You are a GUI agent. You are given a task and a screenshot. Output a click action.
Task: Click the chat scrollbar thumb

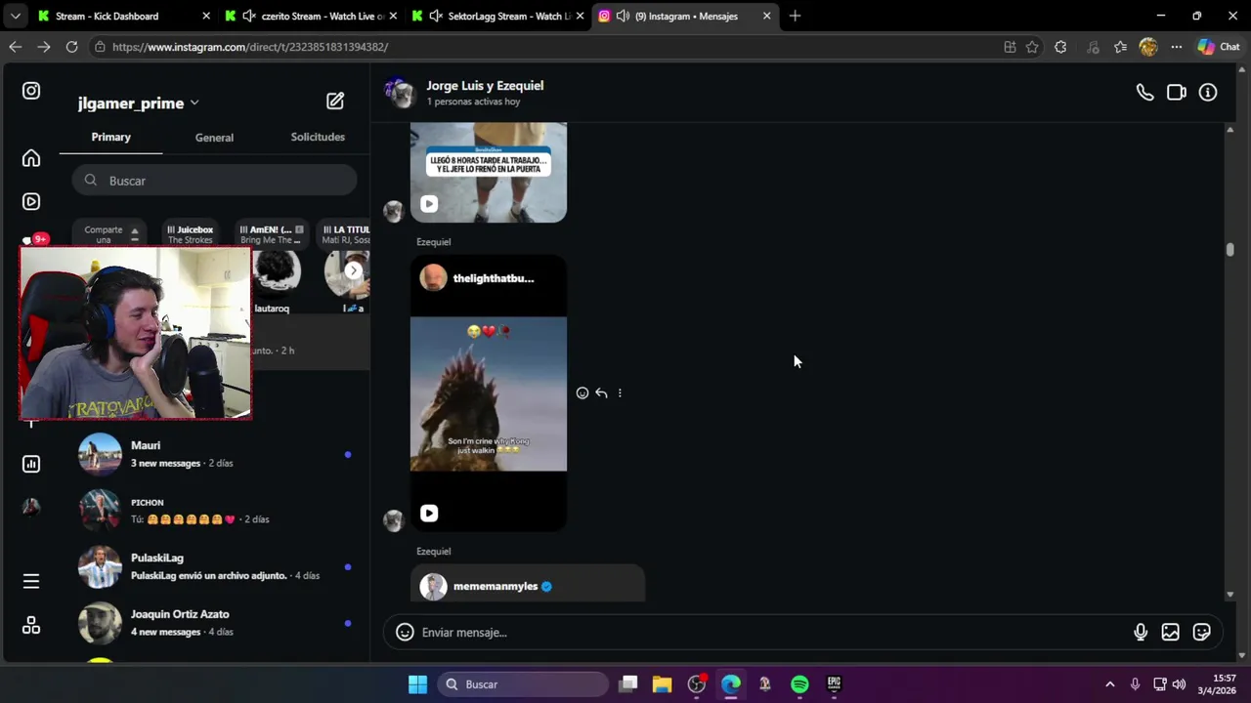point(1230,250)
